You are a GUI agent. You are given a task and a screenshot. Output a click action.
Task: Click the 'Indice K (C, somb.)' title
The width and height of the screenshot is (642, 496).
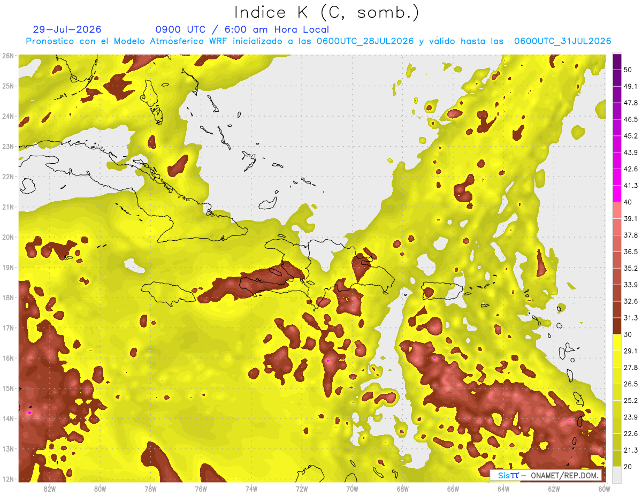pyautogui.click(x=326, y=12)
